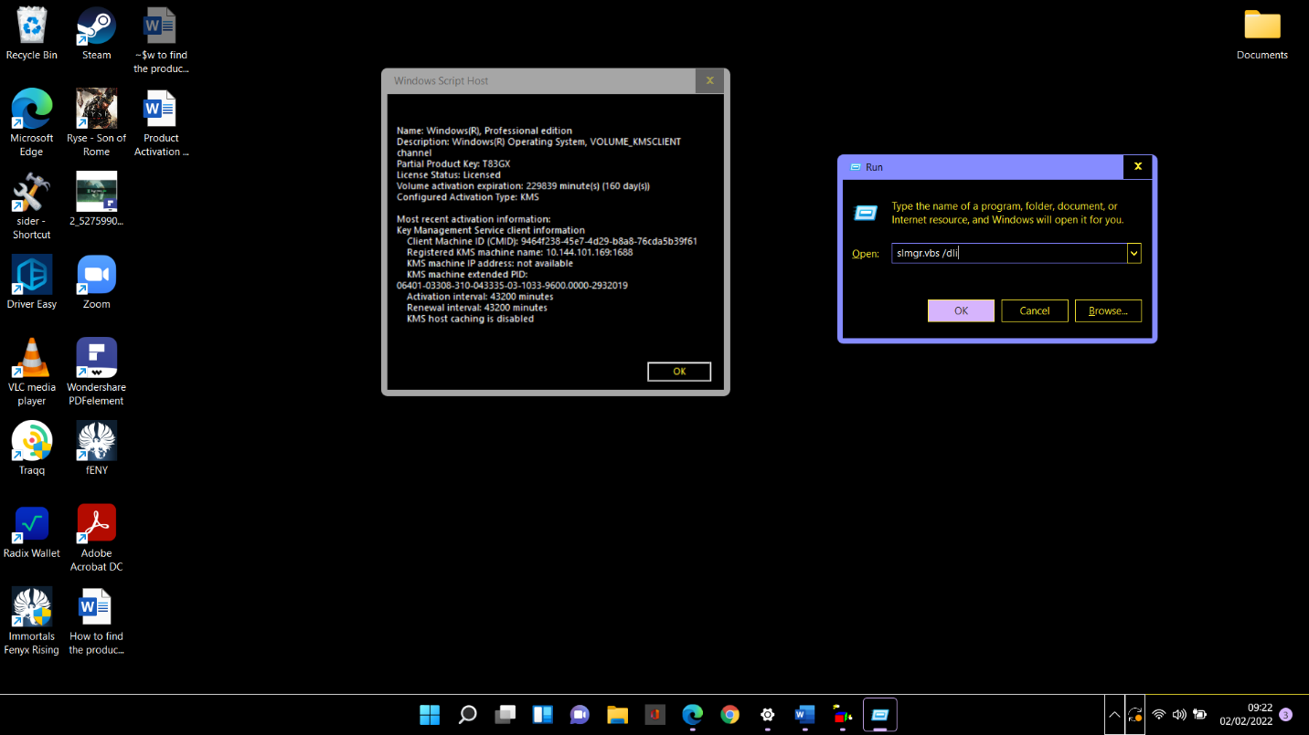This screenshot has height=735, width=1309.
Task: Expand the Open field dropdown in Run
Action: coord(1133,253)
